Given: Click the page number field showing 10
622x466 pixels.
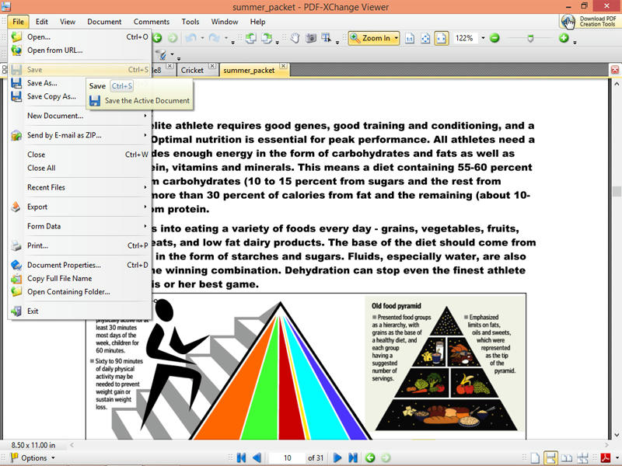Looking at the screenshot, I should pyautogui.click(x=287, y=457).
